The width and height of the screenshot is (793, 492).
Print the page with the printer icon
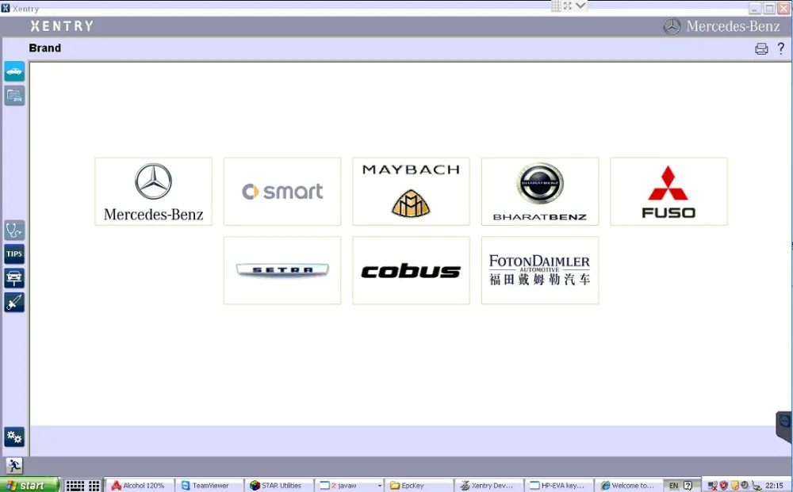click(761, 48)
